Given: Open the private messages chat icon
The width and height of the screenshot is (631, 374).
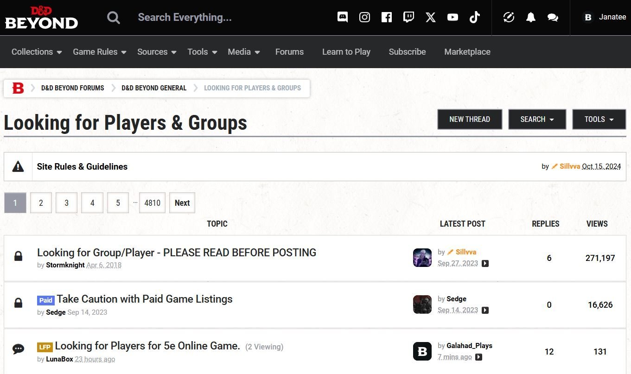Looking at the screenshot, I should click(x=553, y=18).
